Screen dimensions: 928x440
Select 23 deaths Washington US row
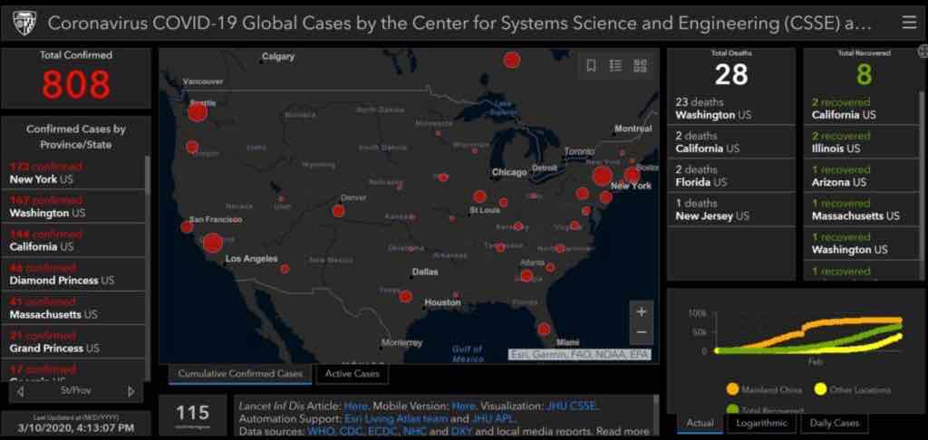pyautogui.click(x=730, y=109)
